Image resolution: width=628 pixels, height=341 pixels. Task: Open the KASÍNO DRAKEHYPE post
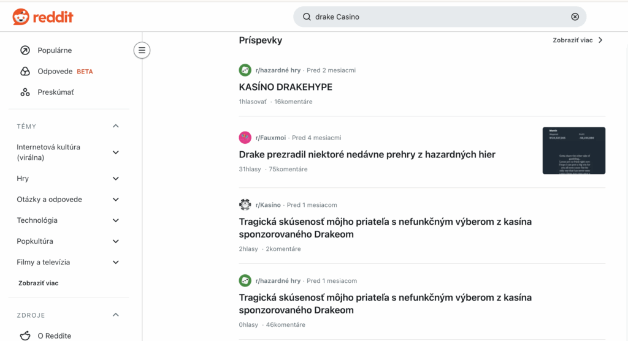[285, 87]
